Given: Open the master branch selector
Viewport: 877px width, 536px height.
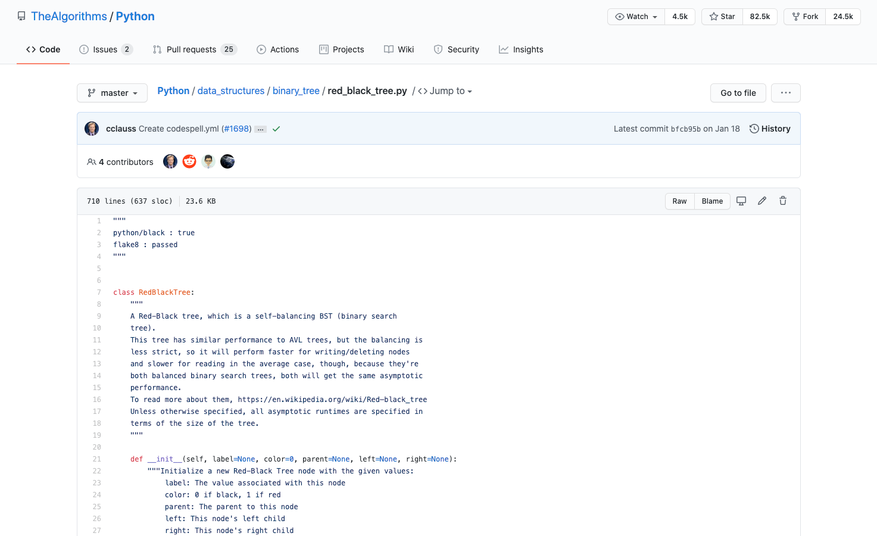Looking at the screenshot, I should [x=112, y=93].
